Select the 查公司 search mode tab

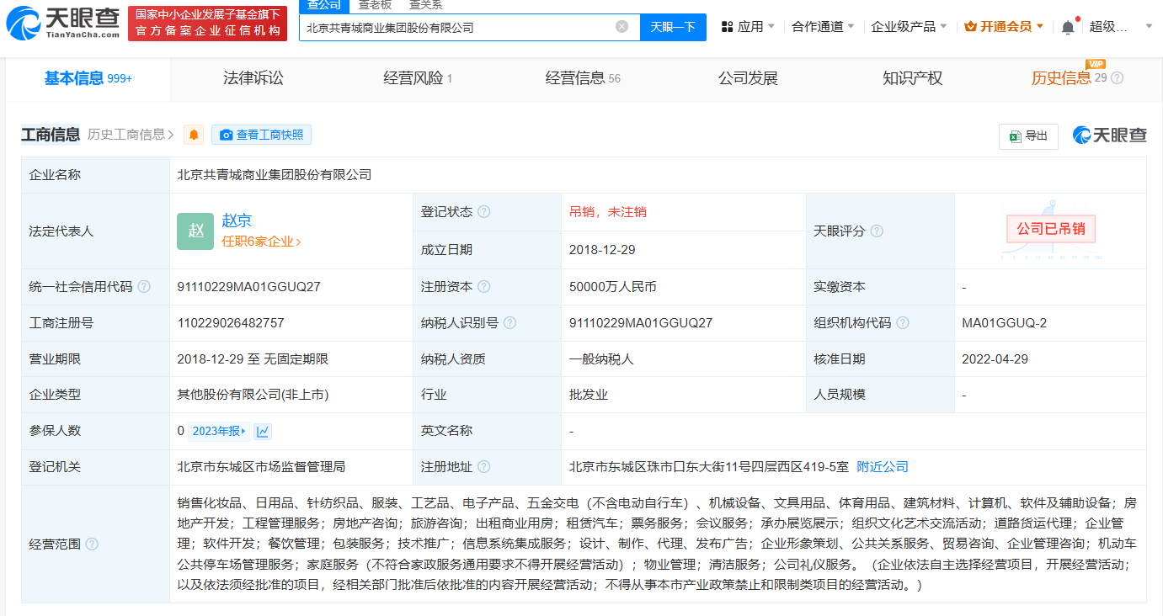(x=323, y=5)
